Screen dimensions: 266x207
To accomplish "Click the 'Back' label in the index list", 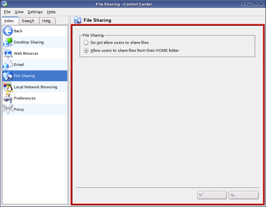I will 18,31.
